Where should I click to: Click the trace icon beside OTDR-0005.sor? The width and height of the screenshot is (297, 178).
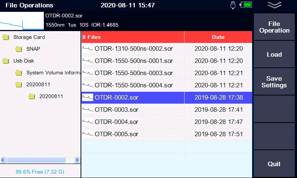coord(88,134)
